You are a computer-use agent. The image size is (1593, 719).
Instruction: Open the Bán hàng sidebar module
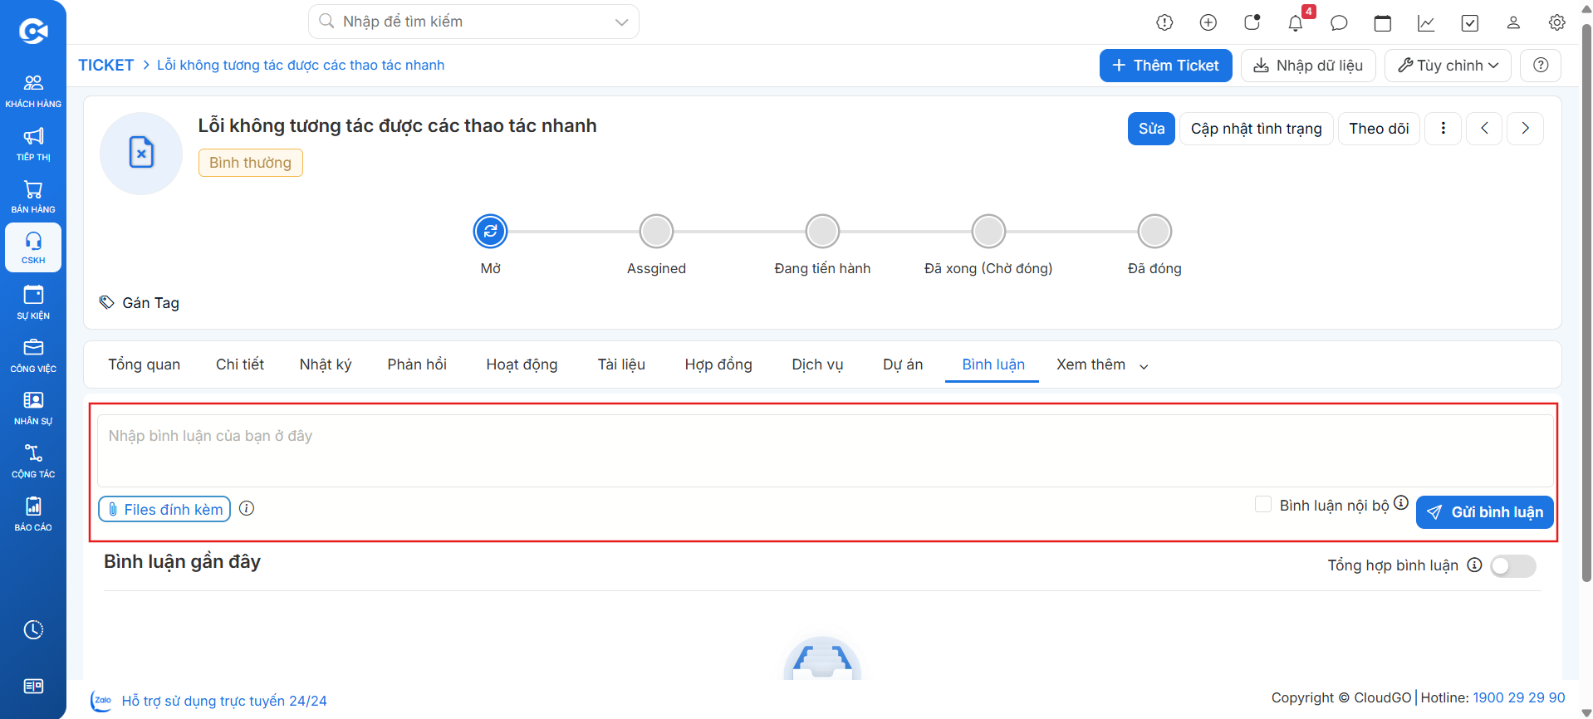33,197
